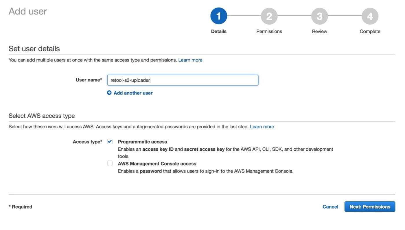405x230 pixels.
Task: Select the Complete step label
Action: pyautogui.click(x=370, y=31)
